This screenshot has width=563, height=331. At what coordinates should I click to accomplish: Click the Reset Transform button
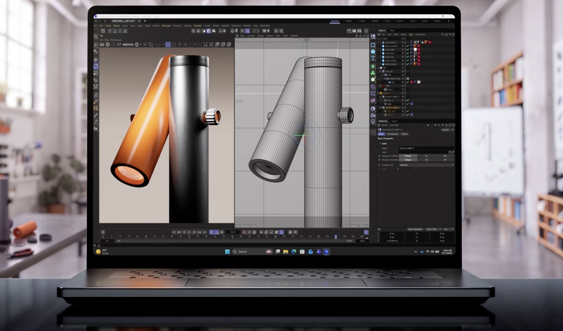[415, 229]
